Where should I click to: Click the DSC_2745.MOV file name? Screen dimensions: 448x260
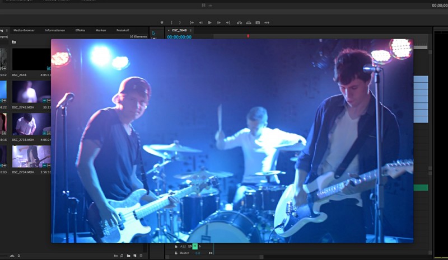click(x=23, y=107)
